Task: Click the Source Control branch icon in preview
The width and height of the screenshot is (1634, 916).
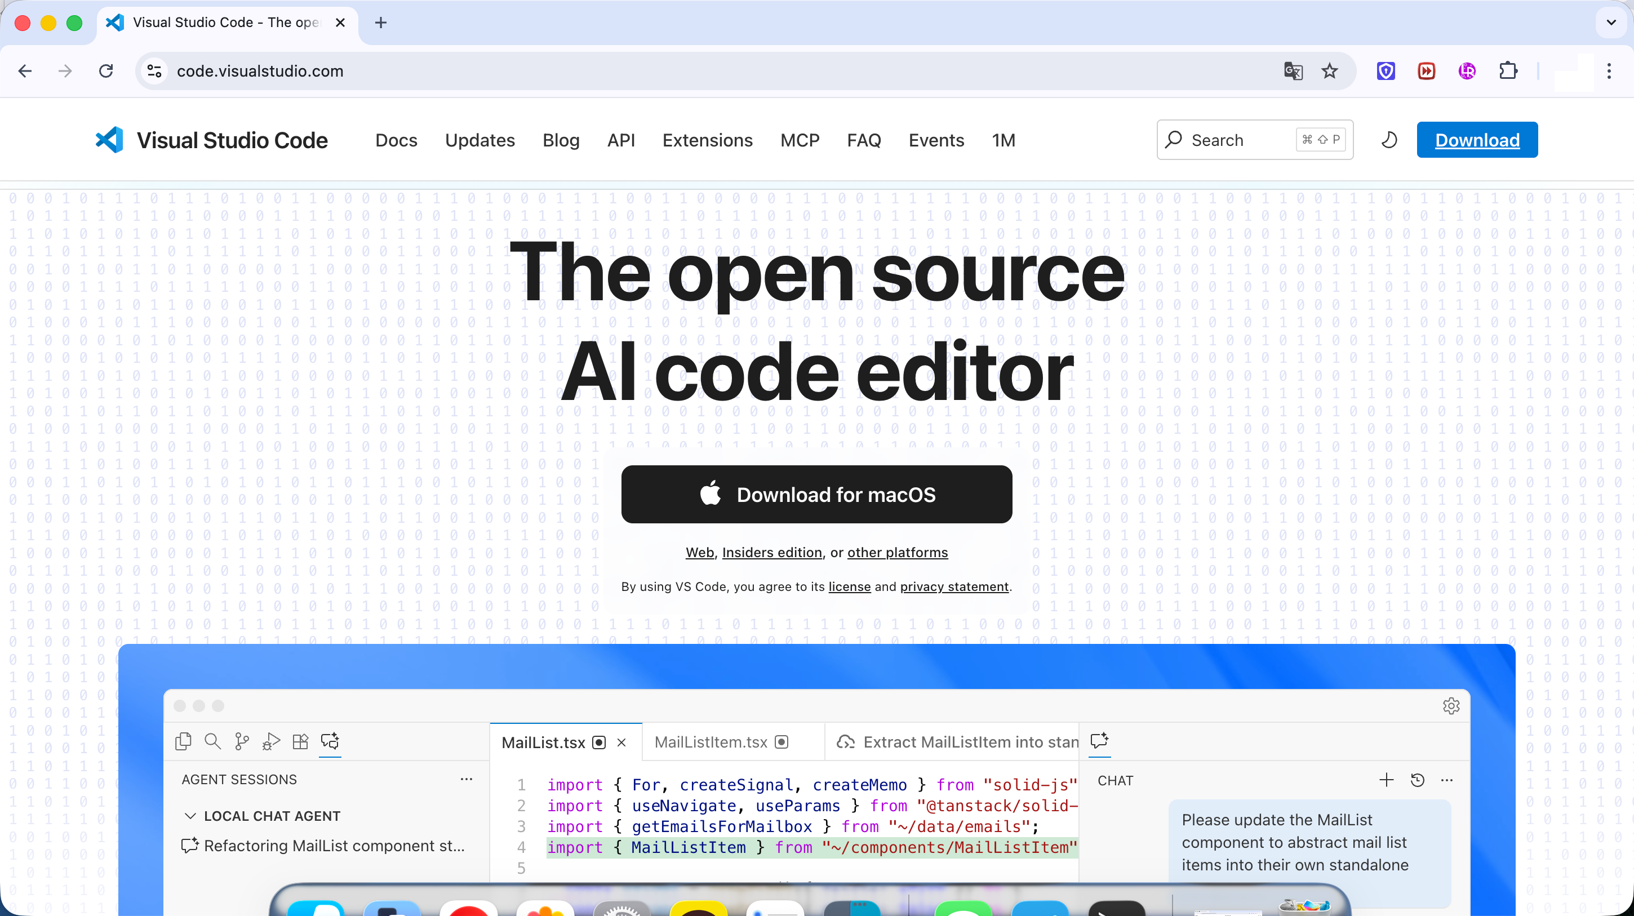Action: pos(242,741)
